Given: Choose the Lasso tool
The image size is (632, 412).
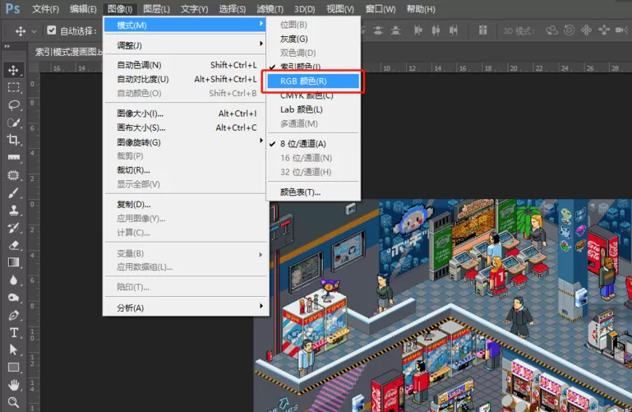Looking at the screenshot, I should pos(13,105).
